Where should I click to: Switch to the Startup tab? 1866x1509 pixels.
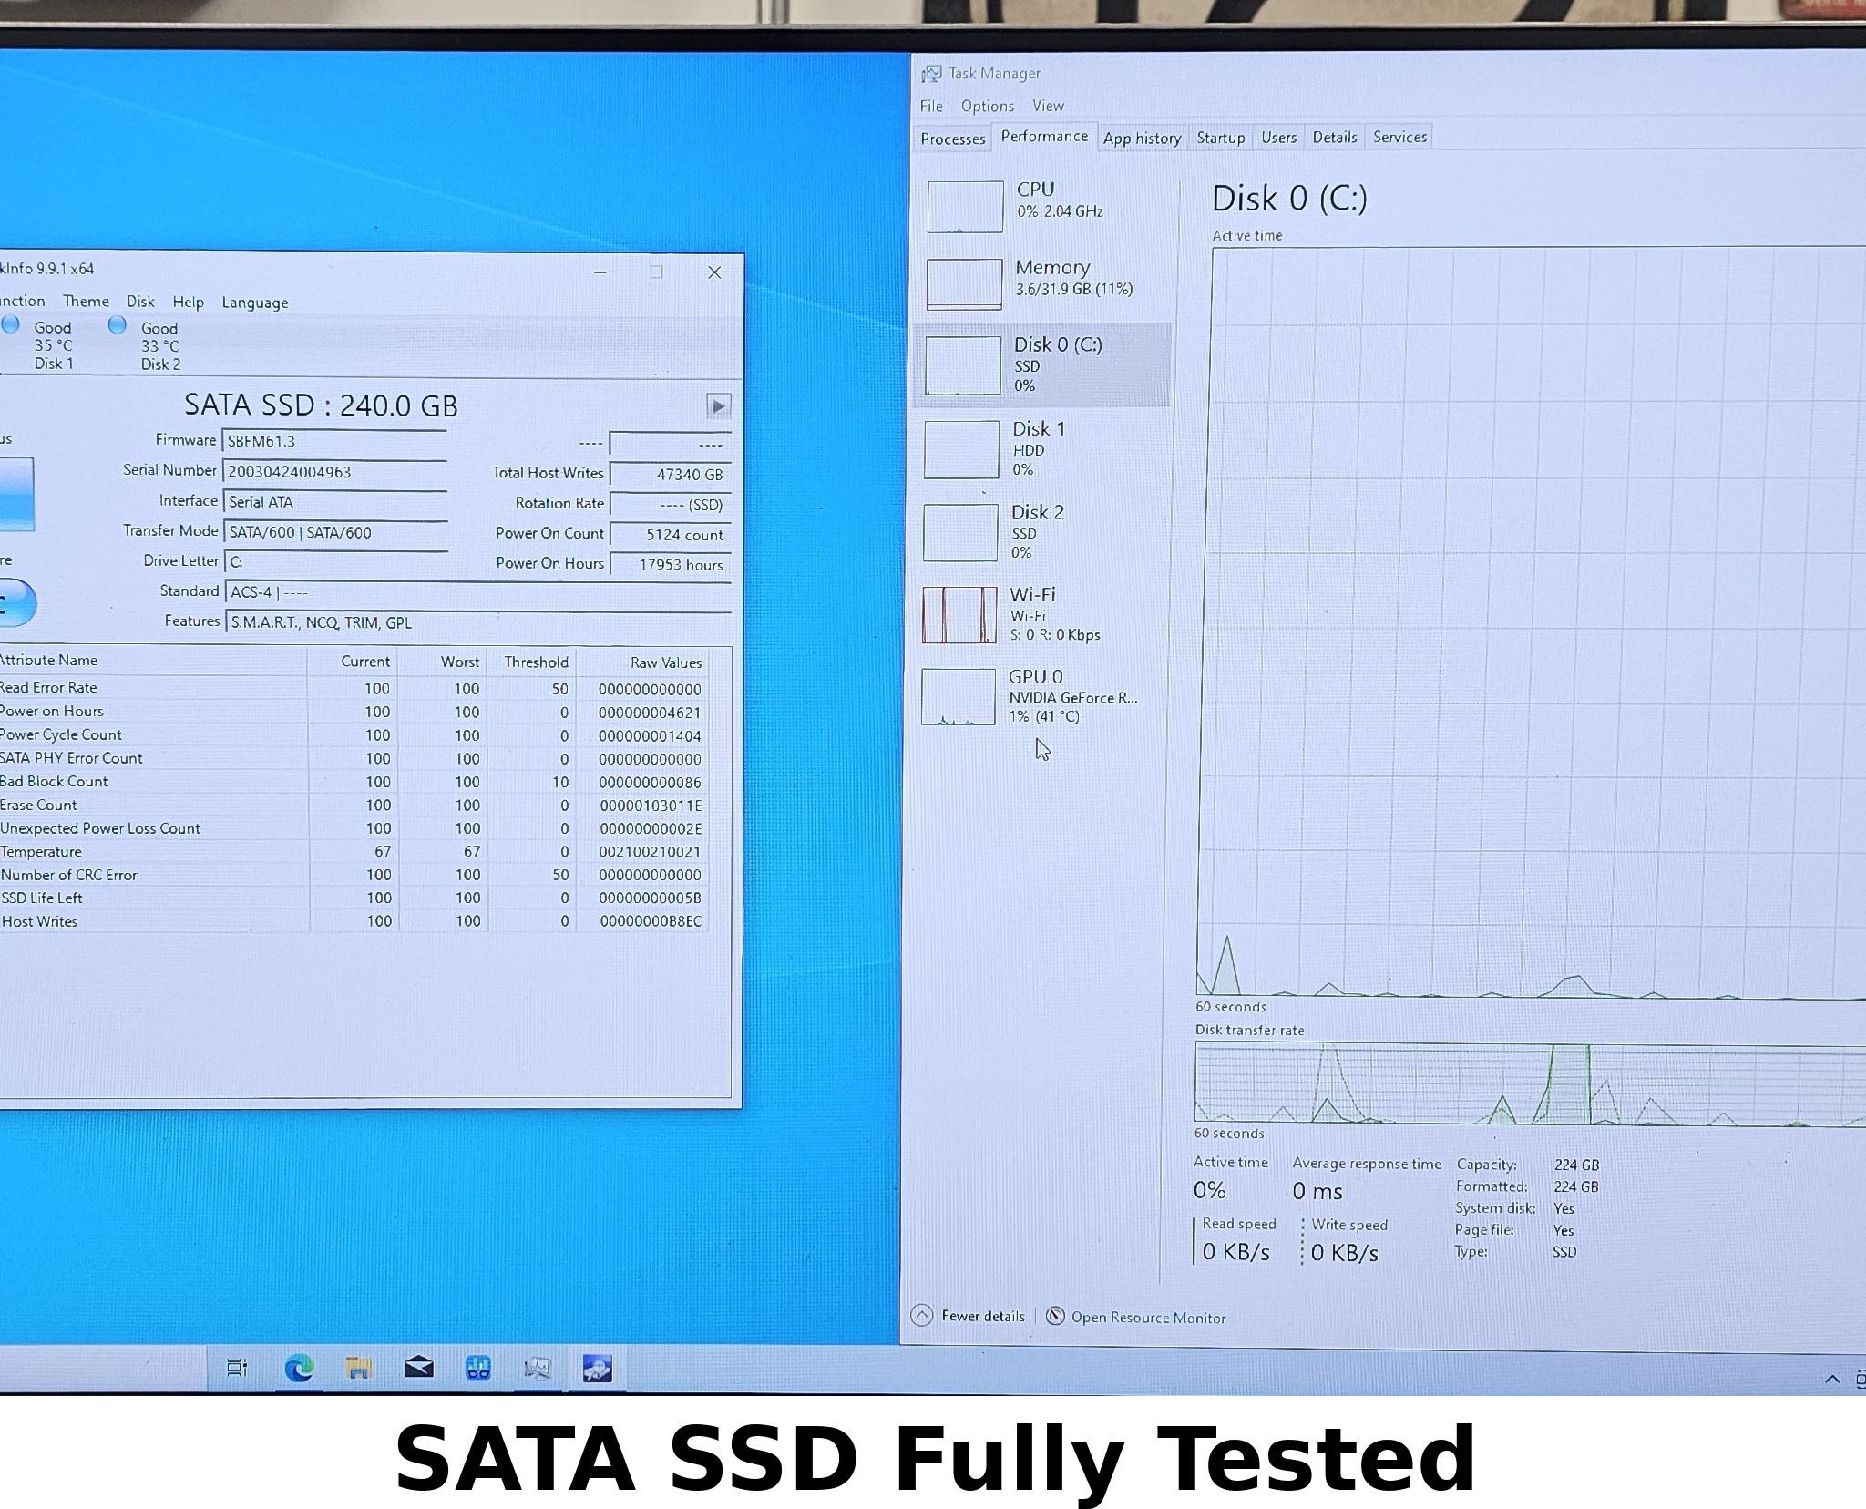point(1220,138)
